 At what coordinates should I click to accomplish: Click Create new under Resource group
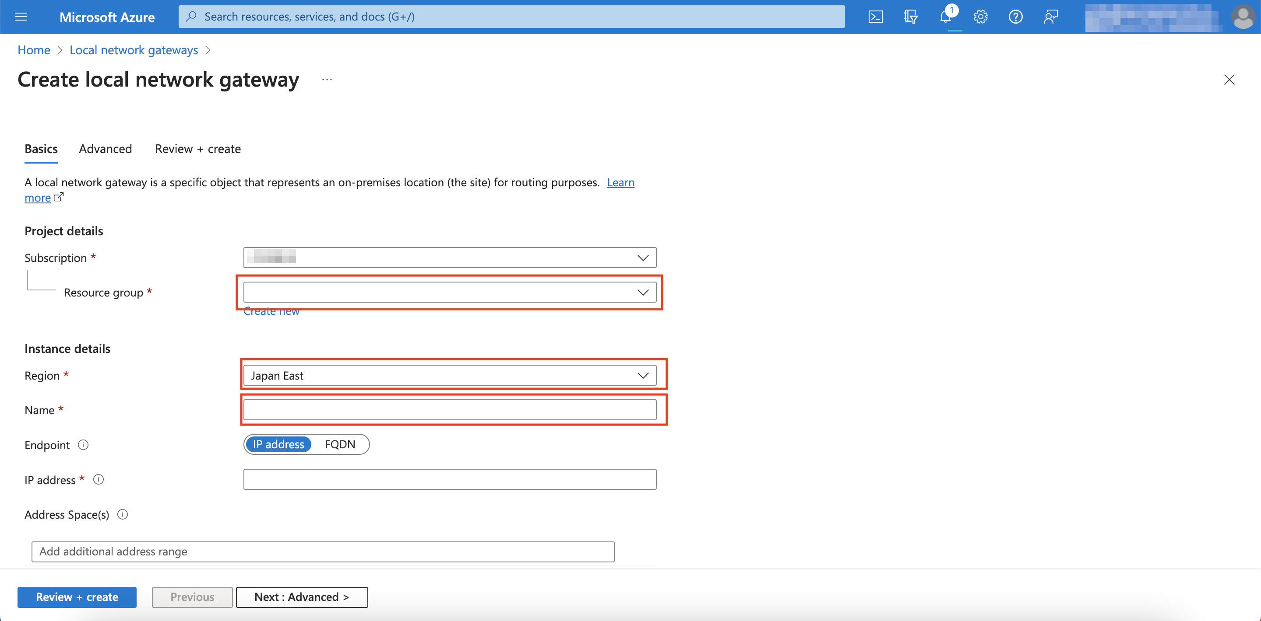(x=271, y=310)
